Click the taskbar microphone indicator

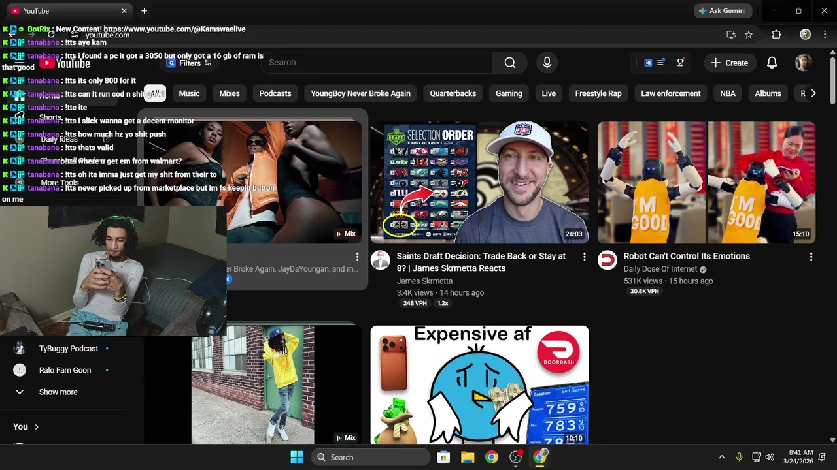(x=739, y=457)
